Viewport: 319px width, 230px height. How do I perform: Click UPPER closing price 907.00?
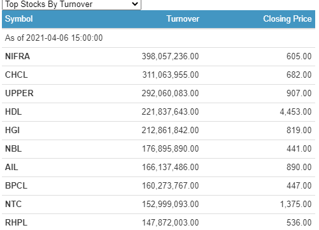299,93
